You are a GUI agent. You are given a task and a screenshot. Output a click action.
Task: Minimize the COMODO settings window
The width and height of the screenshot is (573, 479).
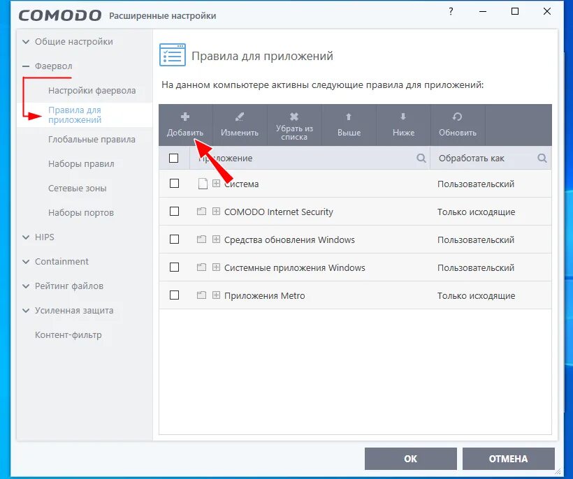(x=483, y=11)
